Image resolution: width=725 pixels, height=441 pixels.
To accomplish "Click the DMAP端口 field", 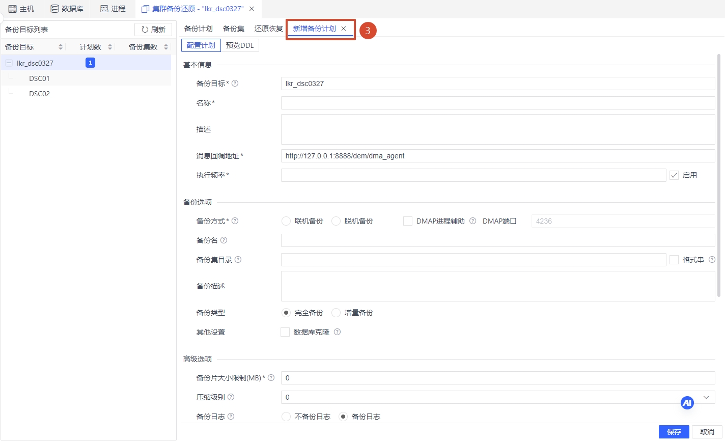I will (623, 221).
